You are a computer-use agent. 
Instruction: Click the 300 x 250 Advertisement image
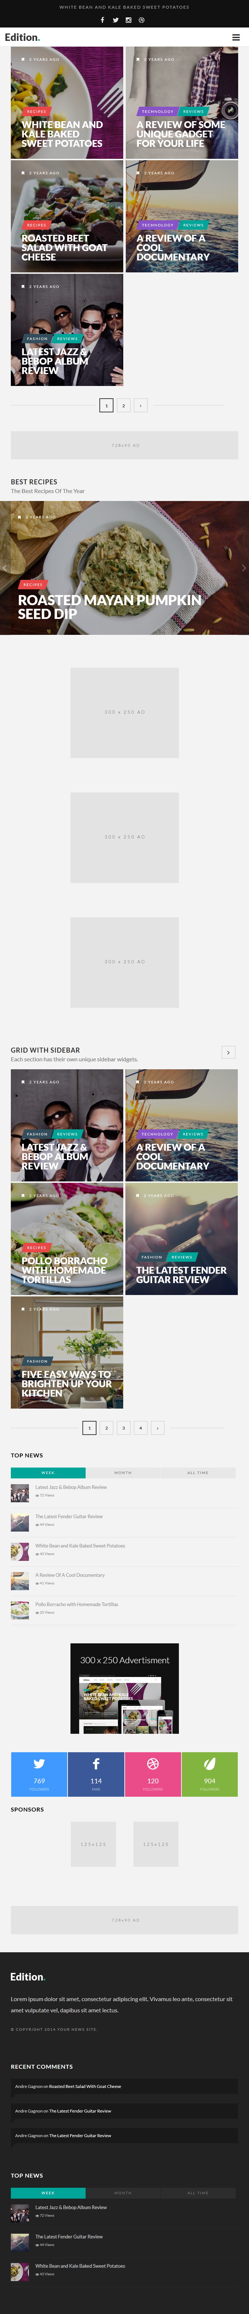124,1688
